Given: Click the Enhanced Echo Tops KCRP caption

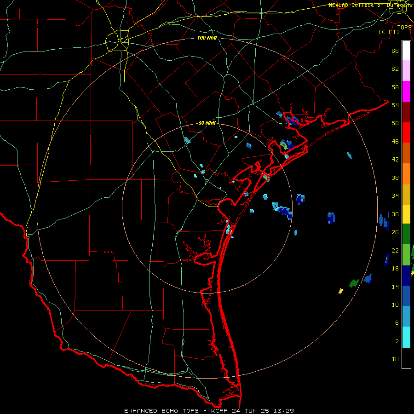Looking at the screenshot, I should tap(209, 411).
